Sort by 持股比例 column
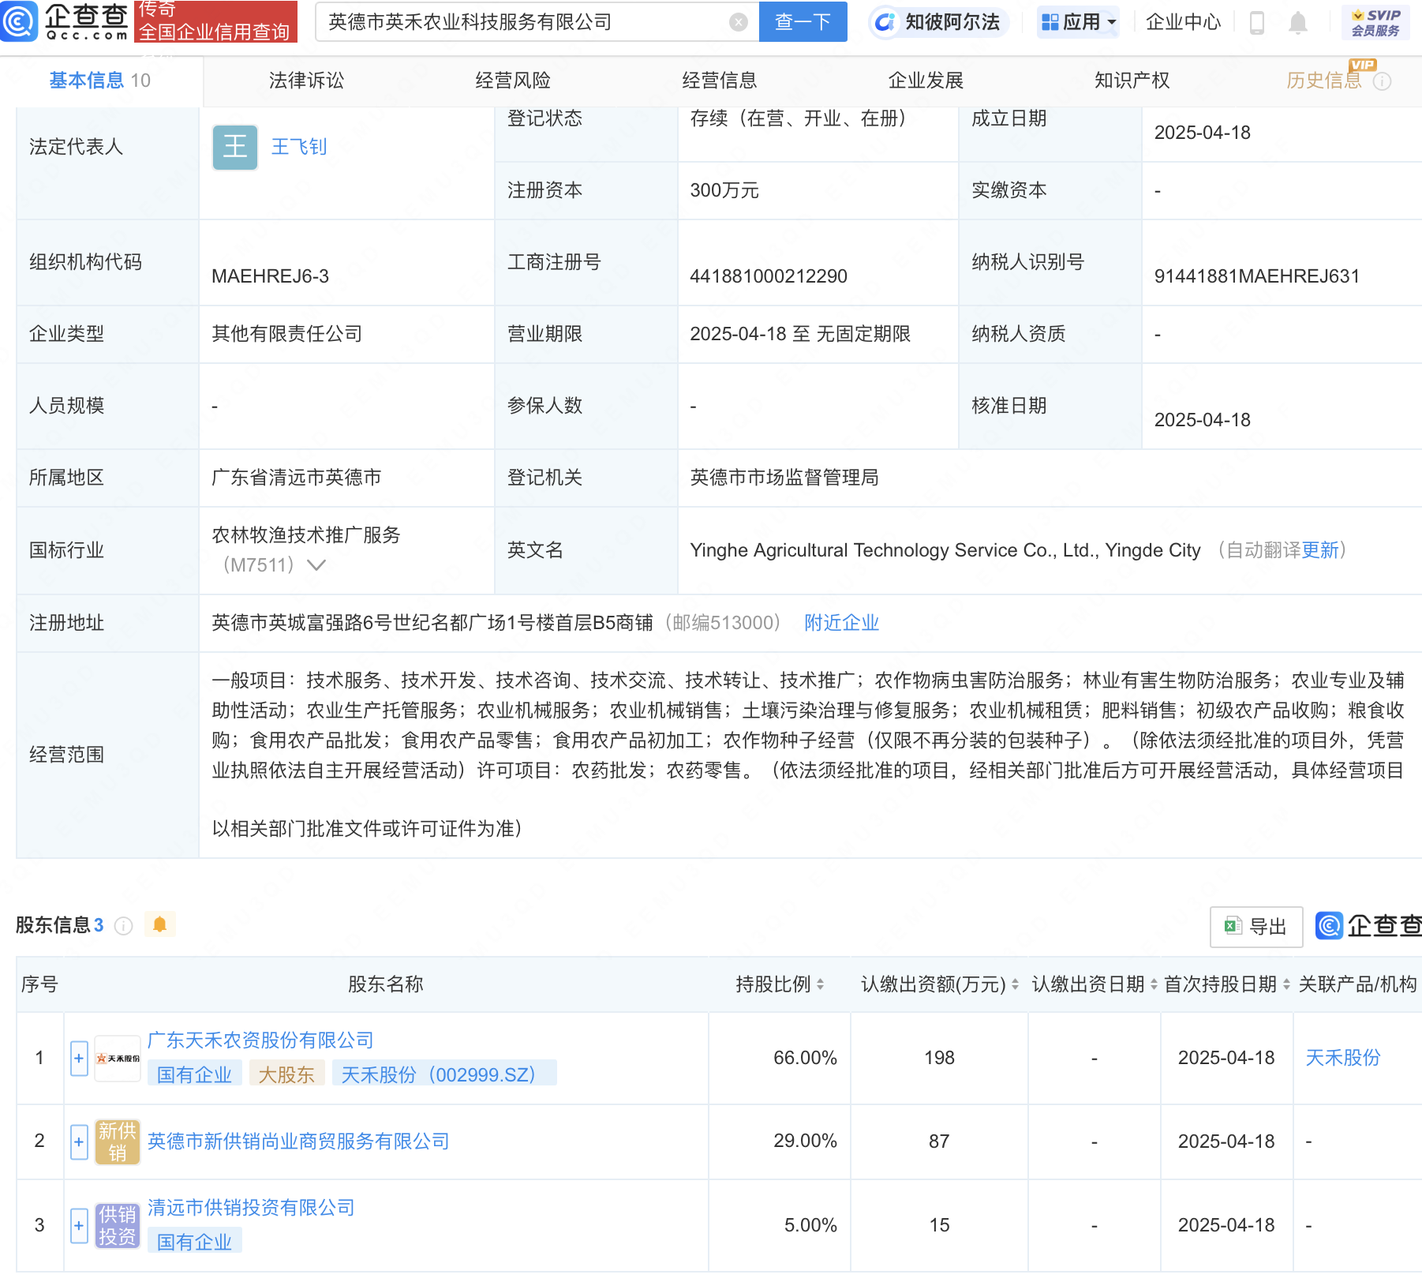 click(820, 984)
